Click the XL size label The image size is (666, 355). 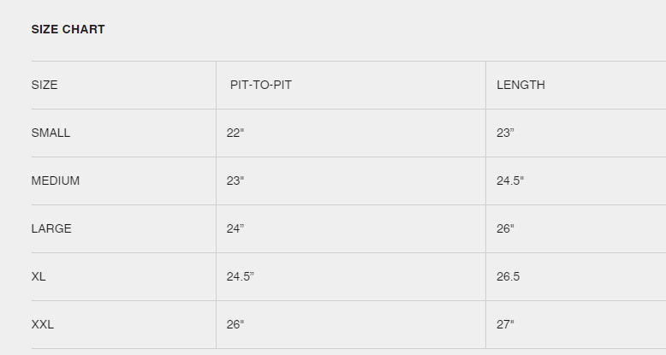[x=39, y=276]
